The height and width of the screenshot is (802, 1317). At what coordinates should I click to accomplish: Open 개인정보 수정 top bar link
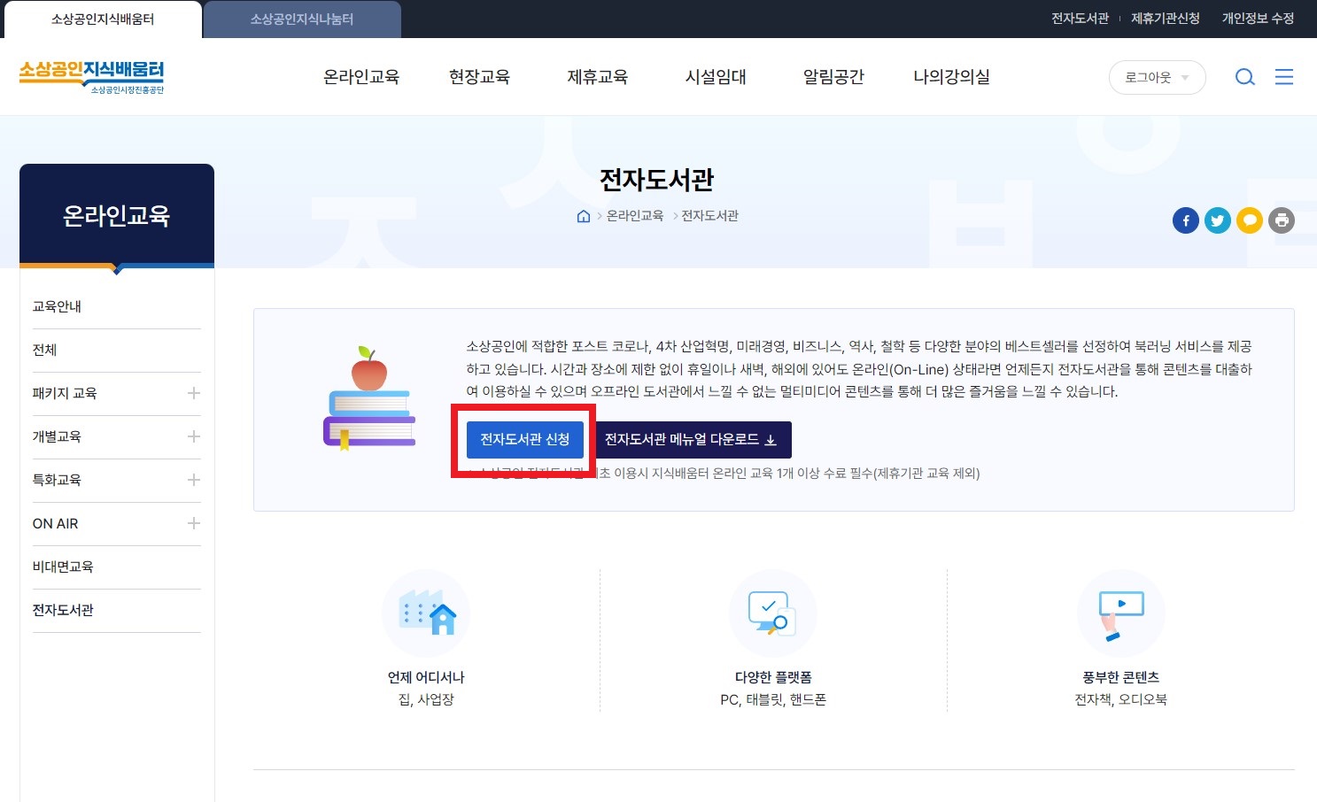pos(1258,19)
